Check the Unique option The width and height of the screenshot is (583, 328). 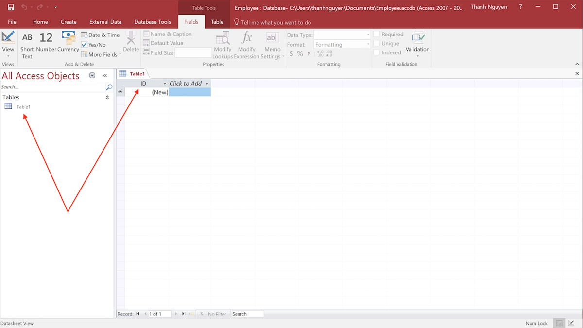click(377, 44)
